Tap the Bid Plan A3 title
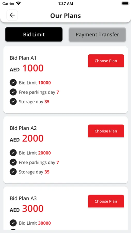The width and height of the screenshot is (131, 233). click(23, 198)
